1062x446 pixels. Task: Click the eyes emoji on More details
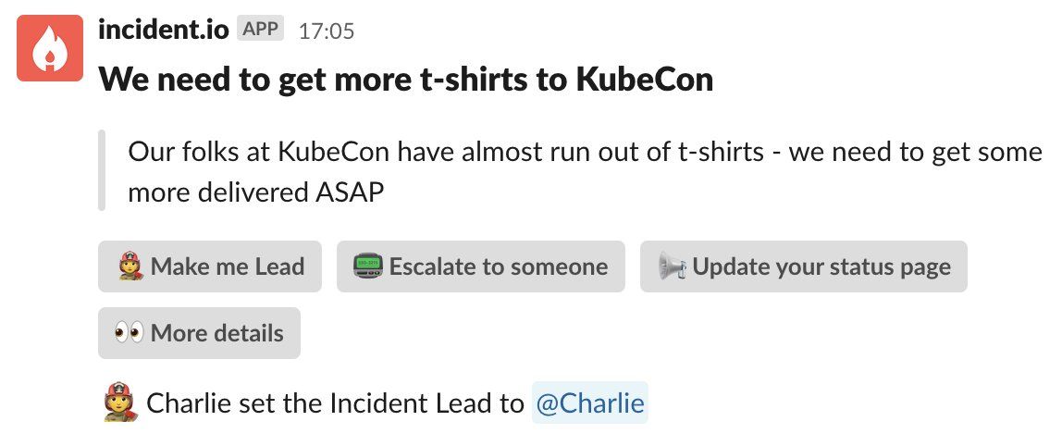[x=129, y=333]
